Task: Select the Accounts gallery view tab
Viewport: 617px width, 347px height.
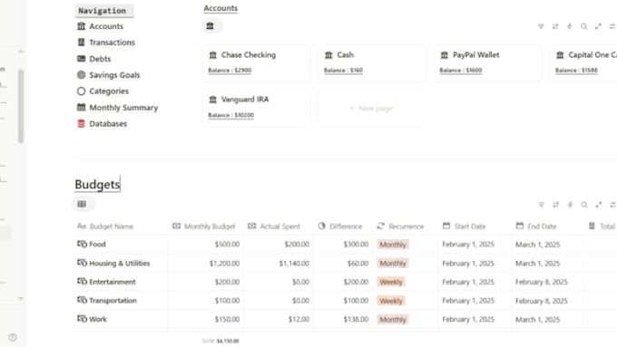Action: [211, 26]
